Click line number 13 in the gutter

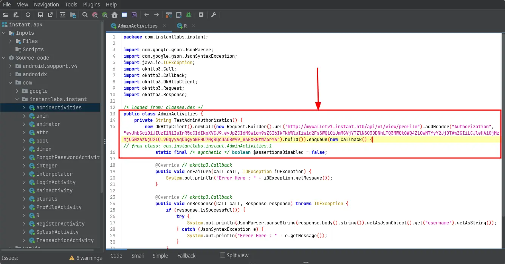coord(113,114)
